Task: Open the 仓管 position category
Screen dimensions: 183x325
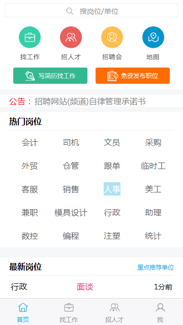Action: pos(71,166)
